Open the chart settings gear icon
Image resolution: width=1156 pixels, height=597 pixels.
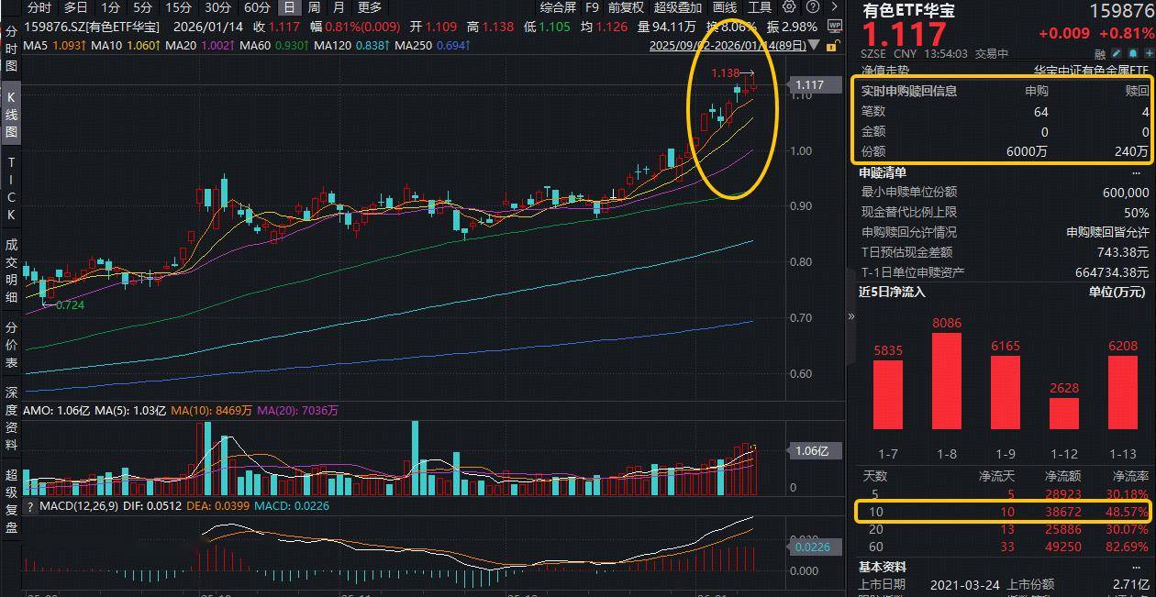coord(789,6)
